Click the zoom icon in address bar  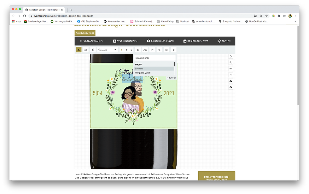[x=261, y=16]
